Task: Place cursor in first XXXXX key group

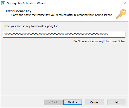Action: pyautogui.click(x=8, y=34)
